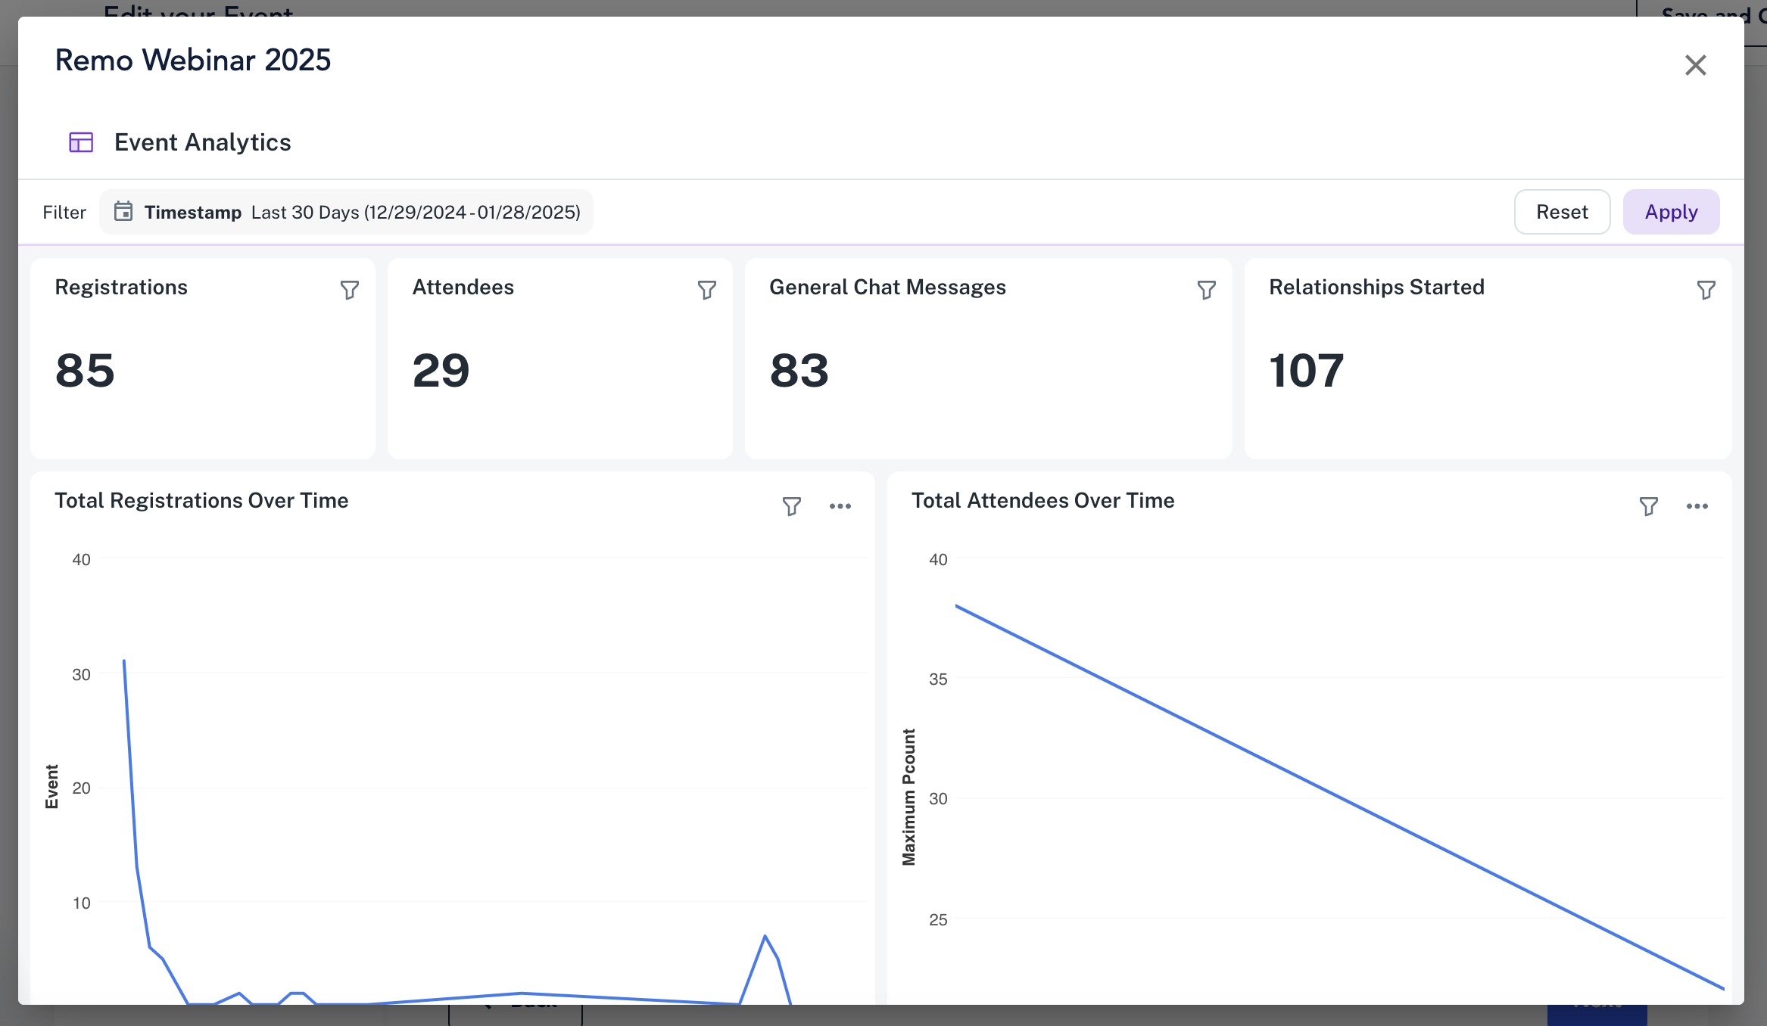Open more options for Total Attendees chart
Viewport: 1767px width, 1026px height.
[1697, 506]
